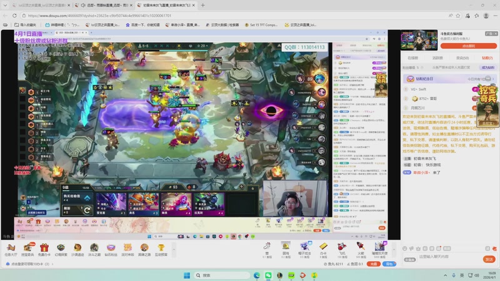Refresh the browser page
The image size is (500, 281).
pyautogui.click(x=14, y=15)
